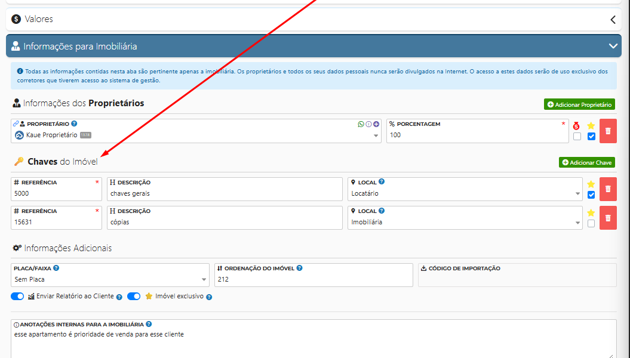Open the Local dropdown showing Locatário
The image size is (630, 358).
(465, 194)
